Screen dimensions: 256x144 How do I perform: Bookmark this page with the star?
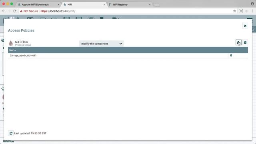pos(234,11)
